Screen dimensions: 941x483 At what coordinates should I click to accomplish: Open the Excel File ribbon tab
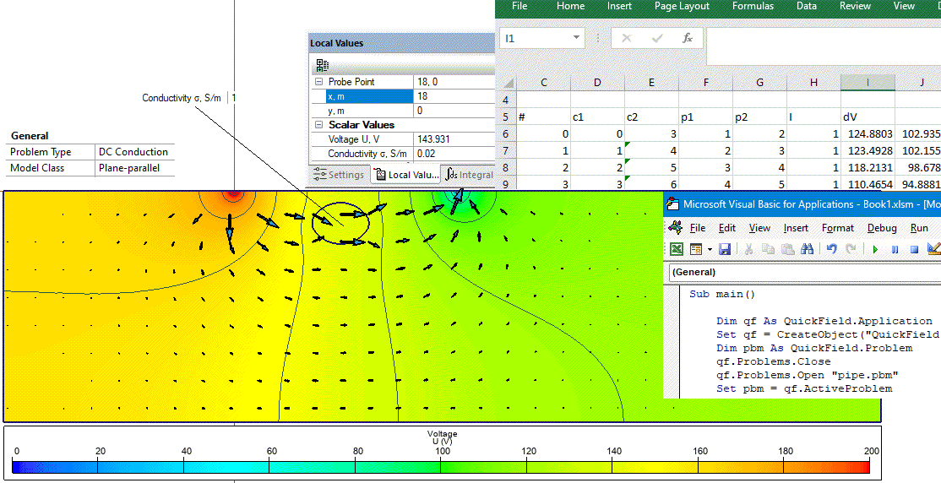tap(519, 6)
